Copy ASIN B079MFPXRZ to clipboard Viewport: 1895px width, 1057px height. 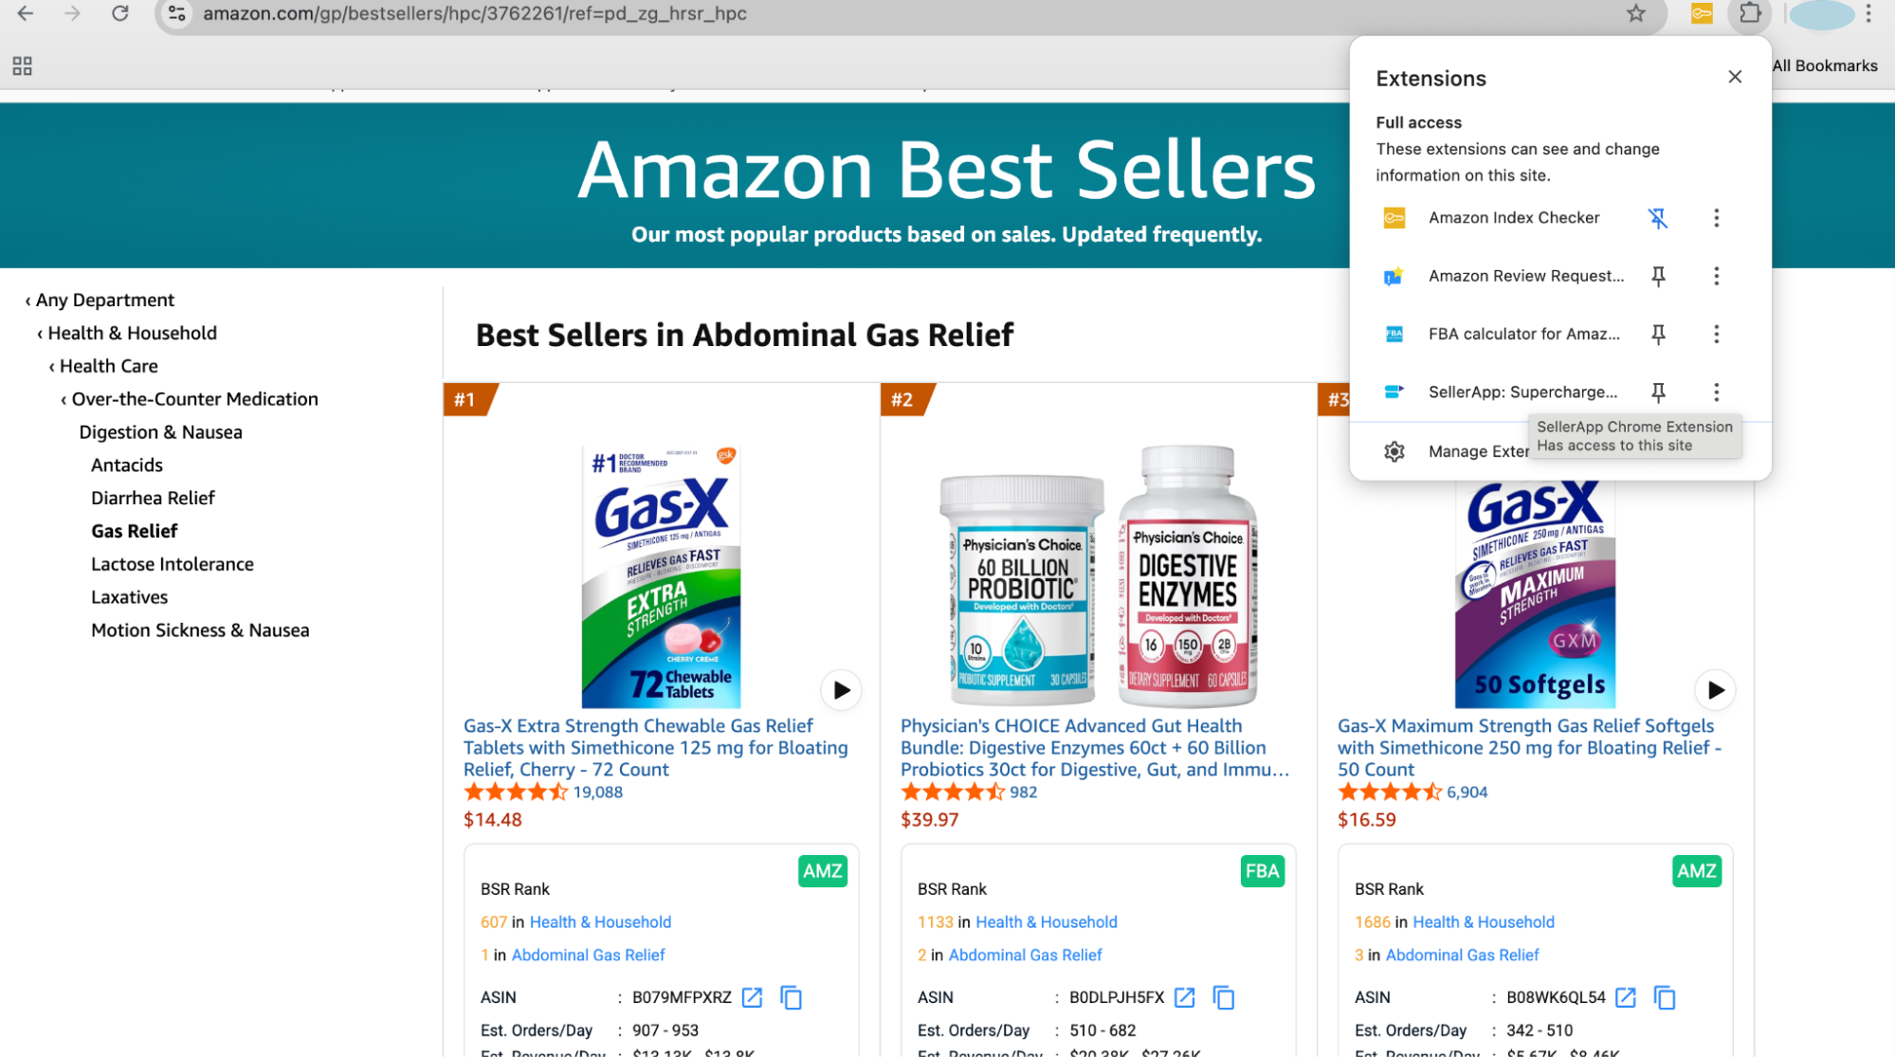[x=791, y=997]
